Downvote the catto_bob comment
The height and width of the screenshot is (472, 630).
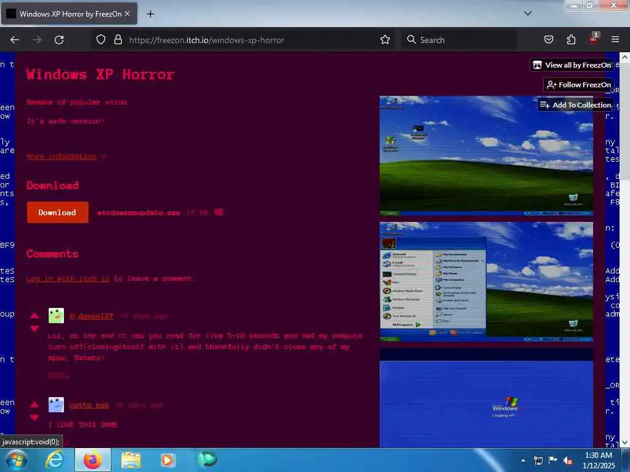[x=34, y=417]
